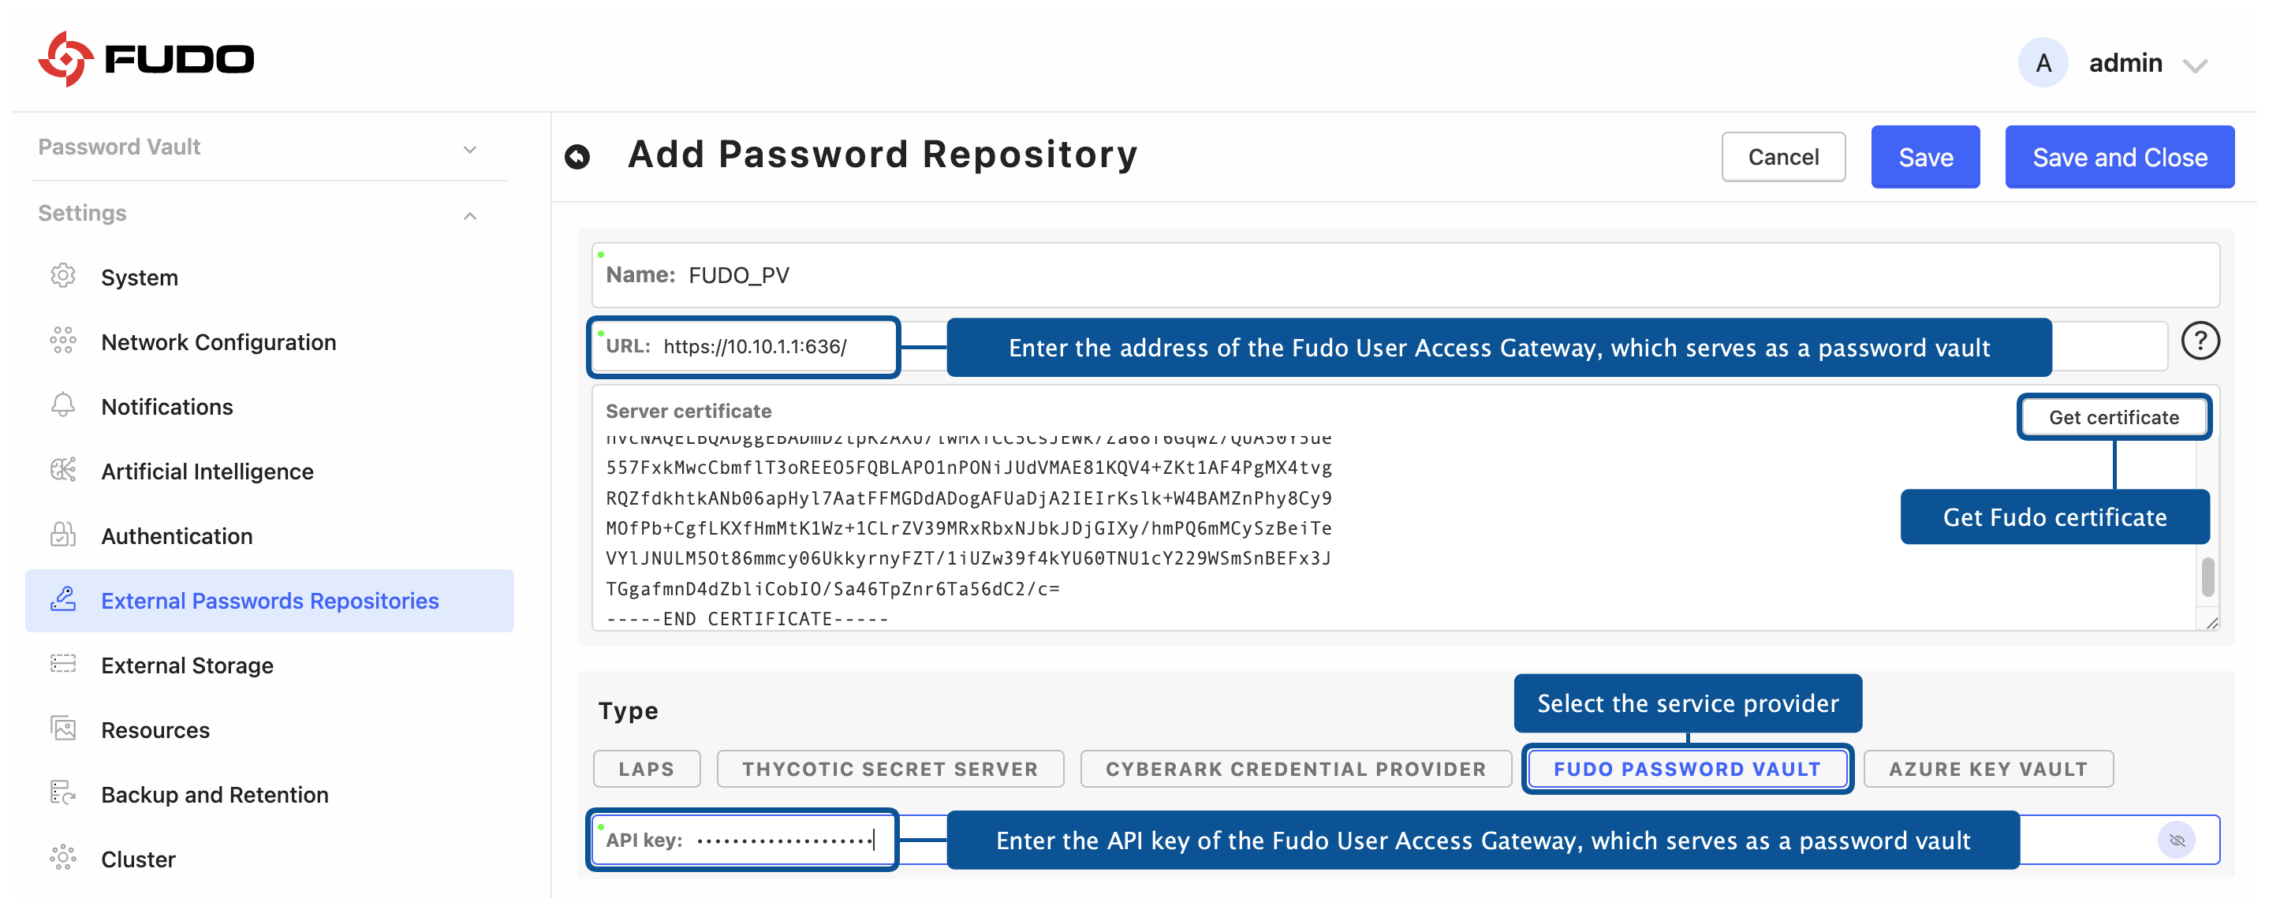
Task: Select Azure Key Vault type
Action: (1987, 769)
